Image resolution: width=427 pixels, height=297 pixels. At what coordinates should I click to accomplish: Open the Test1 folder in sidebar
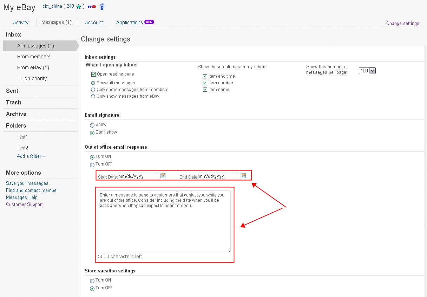click(x=22, y=137)
